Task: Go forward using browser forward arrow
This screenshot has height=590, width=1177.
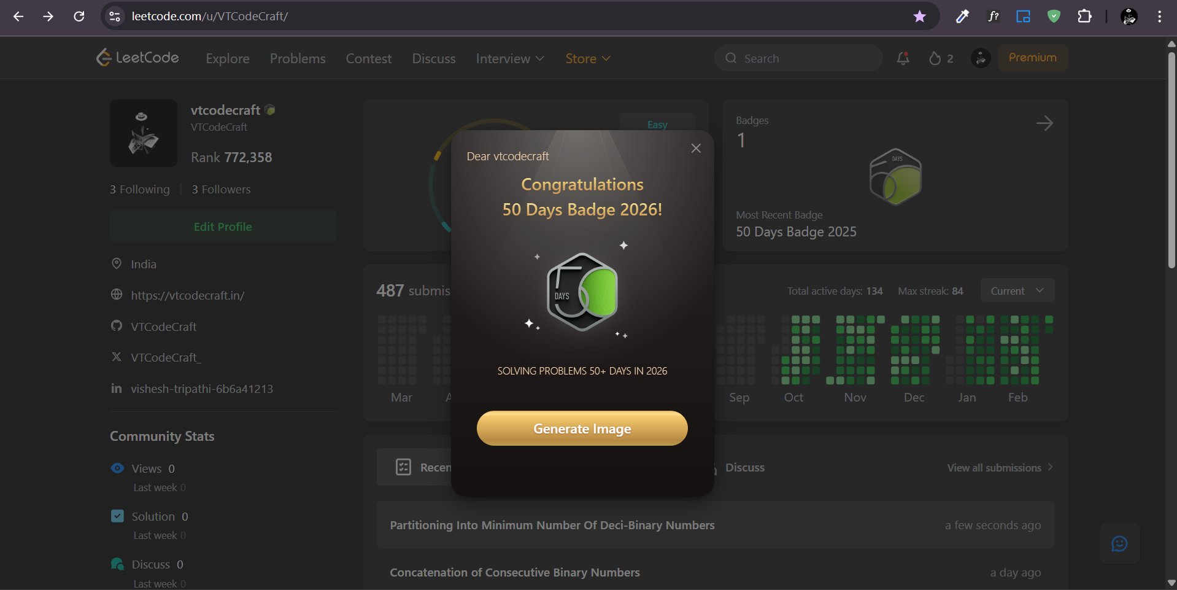Action: click(x=48, y=17)
